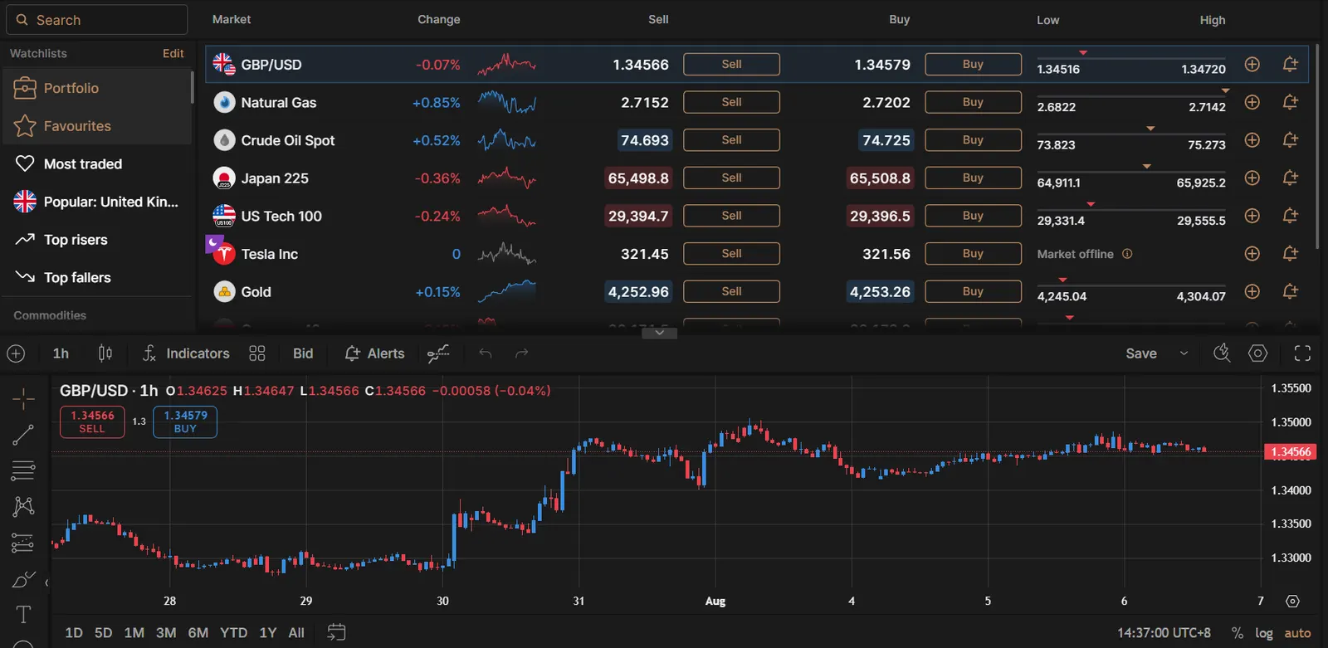Open the 1h timeframe selector

tap(61, 353)
